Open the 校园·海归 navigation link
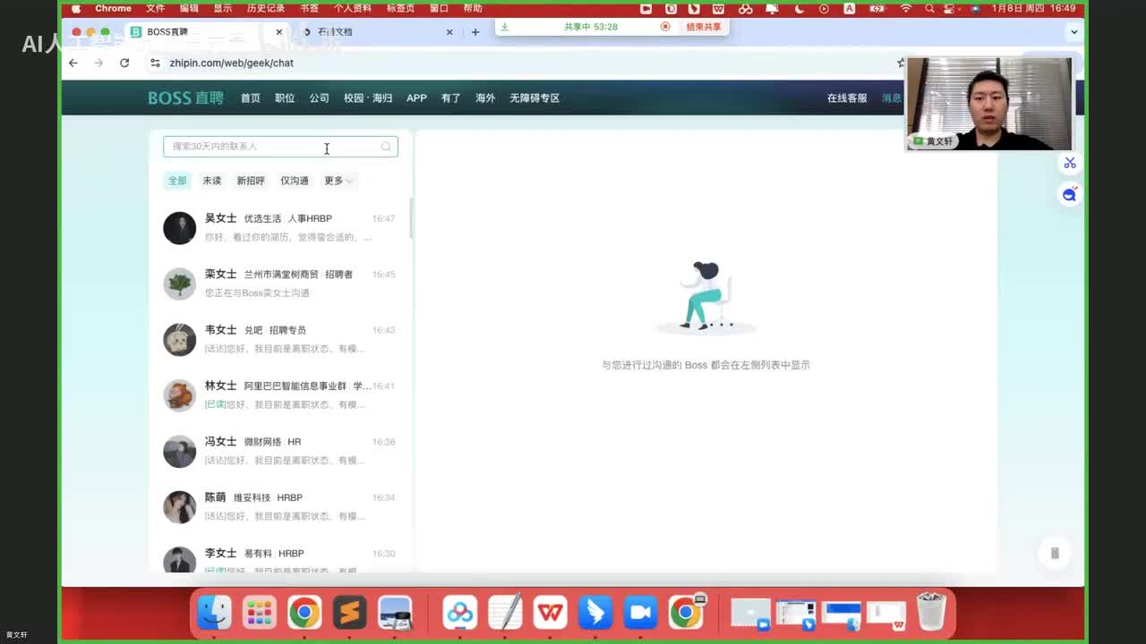The height and width of the screenshot is (644, 1146). tap(368, 98)
